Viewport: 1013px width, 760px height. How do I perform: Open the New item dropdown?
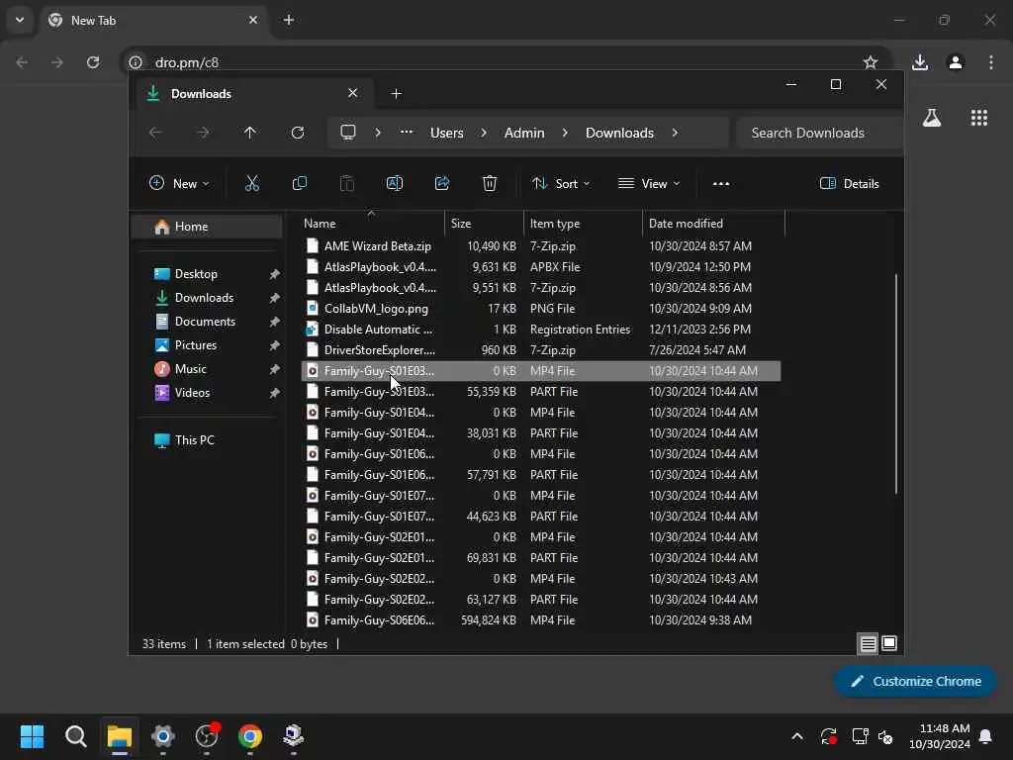(x=179, y=183)
